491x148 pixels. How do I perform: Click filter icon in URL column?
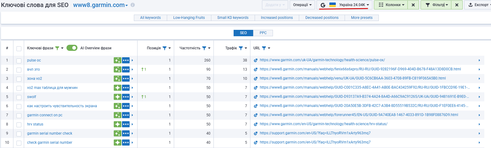point(264,48)
